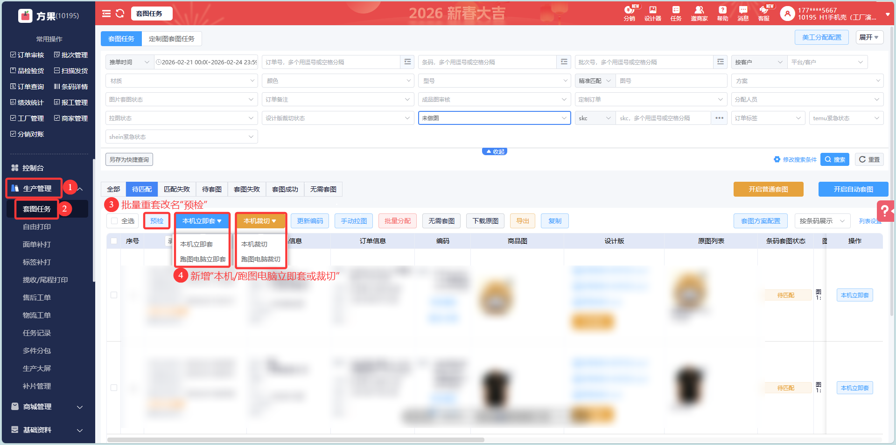Tick the checkbox of the second table row
The image size is (896, 445).
tap(114, 388)
